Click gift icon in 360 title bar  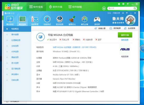(119, 4)
